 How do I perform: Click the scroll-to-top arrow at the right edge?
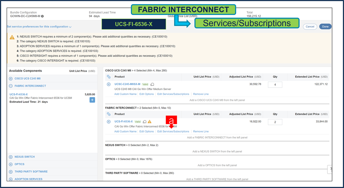(330, 169)
